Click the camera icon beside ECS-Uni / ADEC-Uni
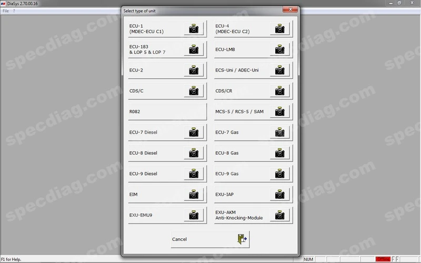The width and height of the screenshot is (421, 263). tap(279, 70)
